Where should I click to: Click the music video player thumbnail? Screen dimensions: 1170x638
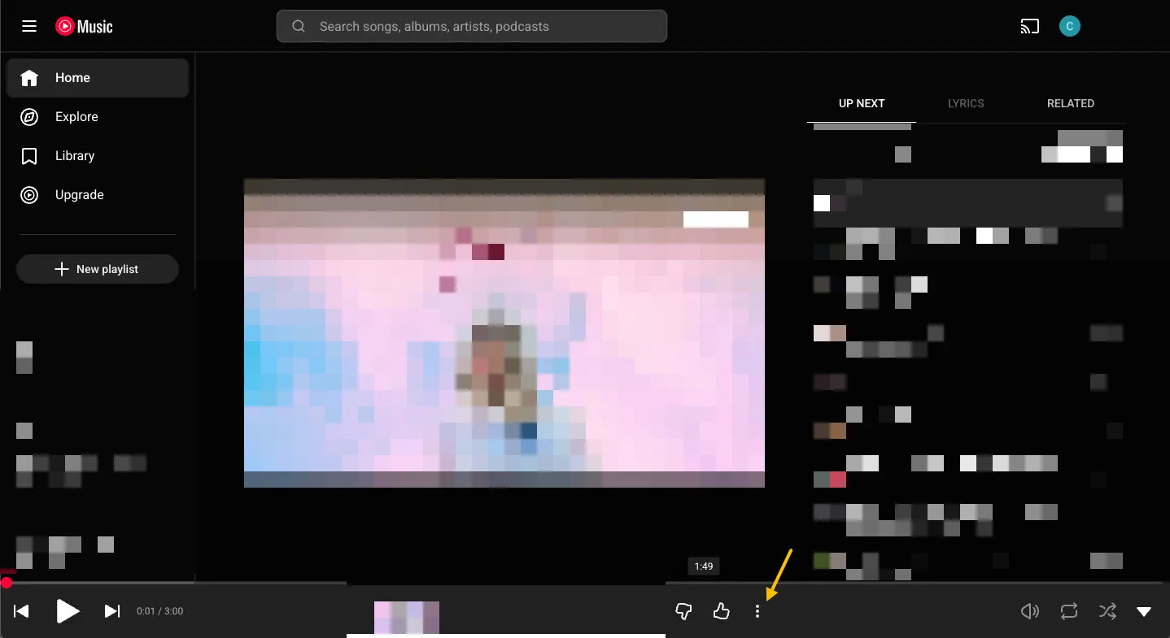pyautogui.click(x=504, y=333)
